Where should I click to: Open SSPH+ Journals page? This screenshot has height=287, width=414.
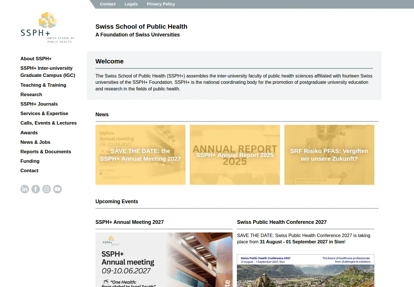(x=39, y=104)
